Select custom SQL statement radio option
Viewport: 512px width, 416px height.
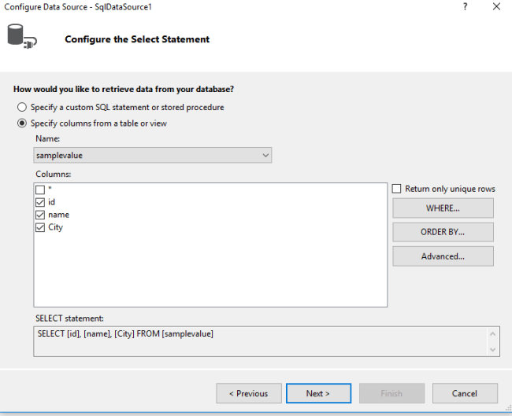(x=22, y=107)
